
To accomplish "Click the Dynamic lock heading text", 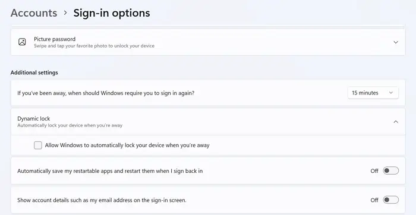I will pos(34,119).
